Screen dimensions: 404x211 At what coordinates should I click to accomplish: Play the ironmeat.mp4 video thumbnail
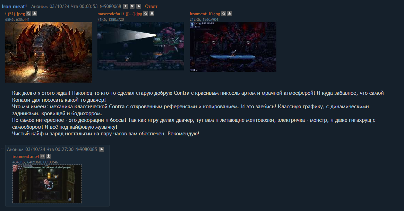47,184
